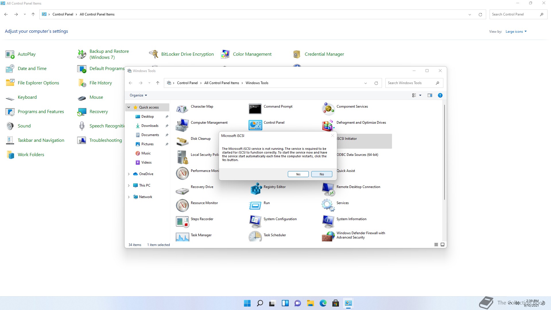The image size is (551, 310).
Task: Close the Microsoft iSCSI dialog
Action: 332,135
